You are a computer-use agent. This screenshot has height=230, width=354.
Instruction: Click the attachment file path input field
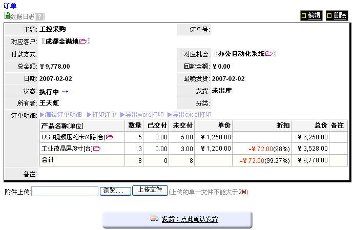(65, 191)
